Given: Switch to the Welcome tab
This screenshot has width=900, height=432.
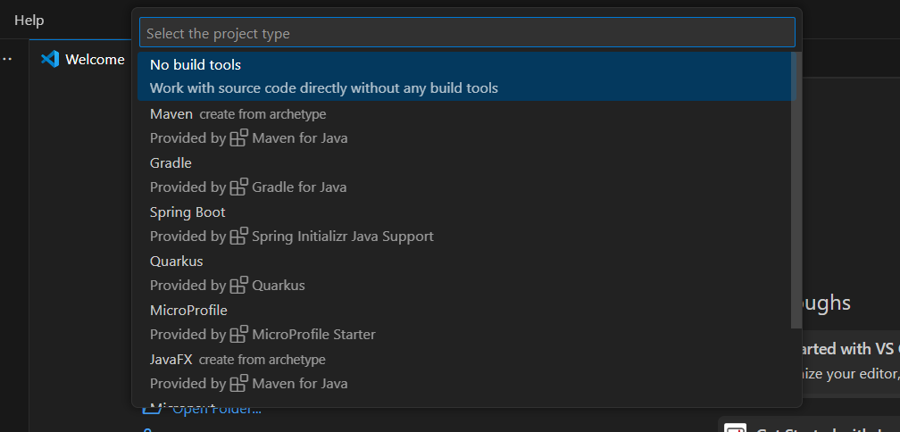Looking at the screenshot, I should click(x=95, y=60).
